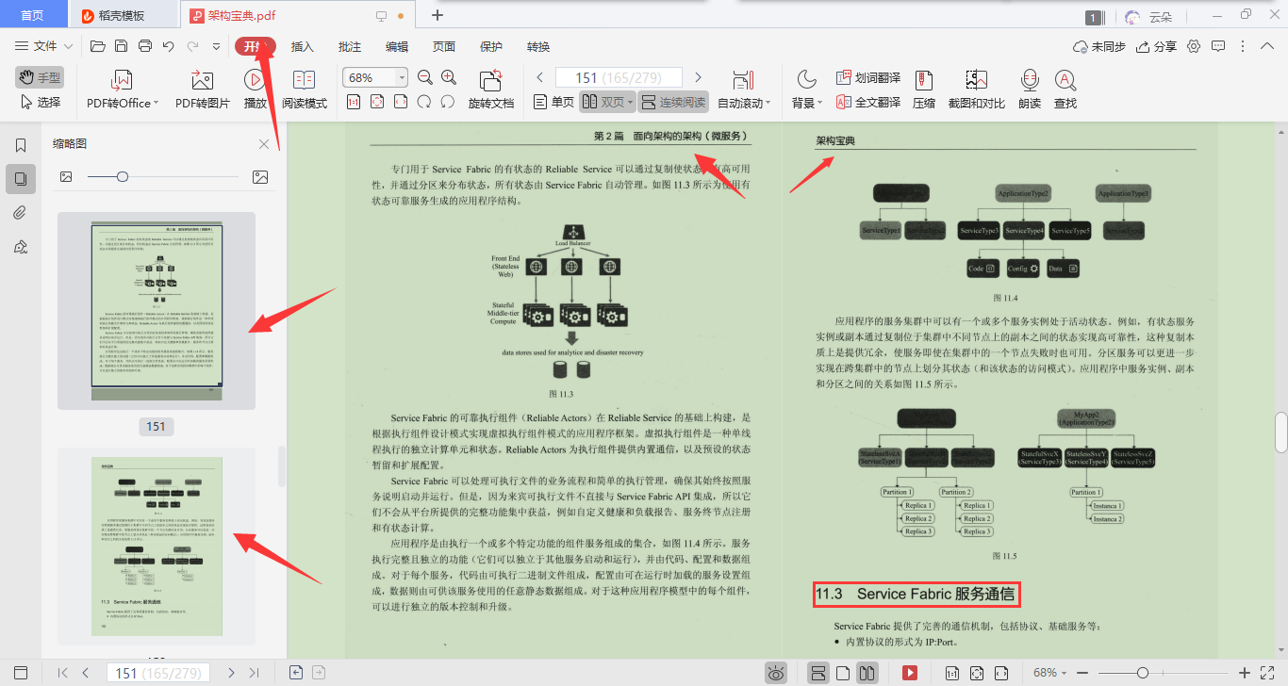Toggle 双页 double page view

point(607,102)
